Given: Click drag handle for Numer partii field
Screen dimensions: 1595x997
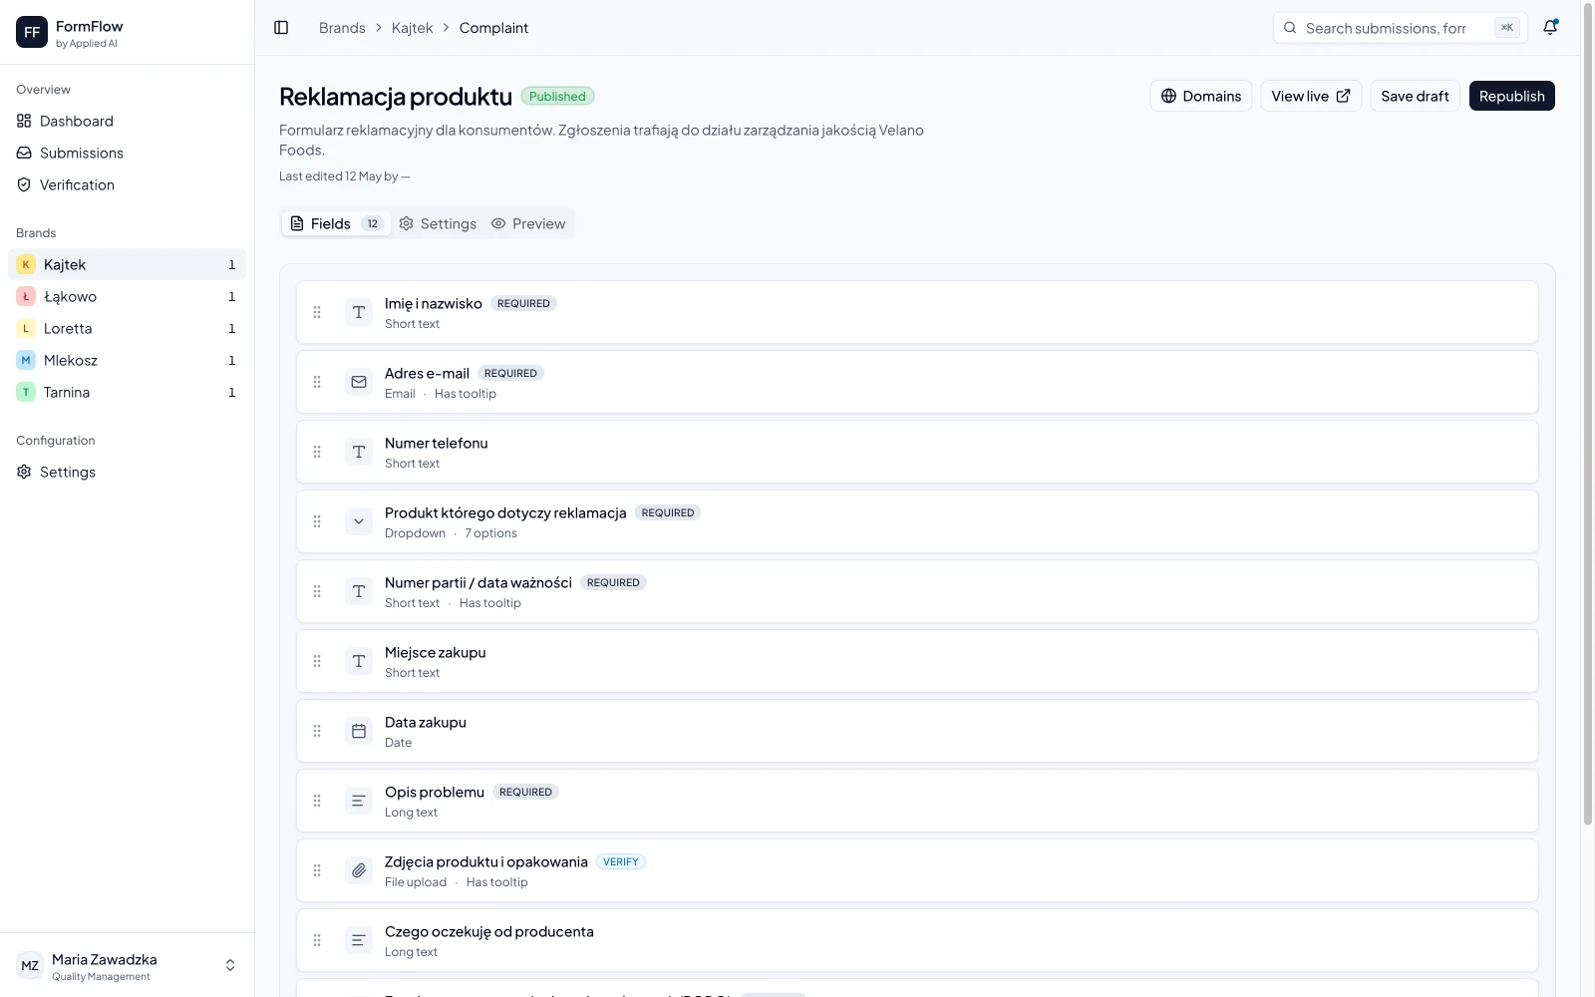Looking at the screenshot, I should point(317,591).
